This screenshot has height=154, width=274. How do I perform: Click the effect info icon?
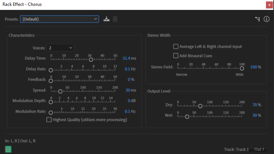(x=266, y=19)
